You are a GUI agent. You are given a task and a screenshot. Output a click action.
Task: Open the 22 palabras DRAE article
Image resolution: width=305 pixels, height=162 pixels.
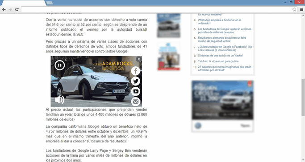pos(225,69)
